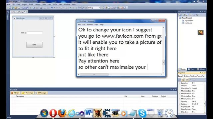This screenshot has width=213, height=119.
Task: Launch Firefox from the dock
Action: tap(62, 113)
